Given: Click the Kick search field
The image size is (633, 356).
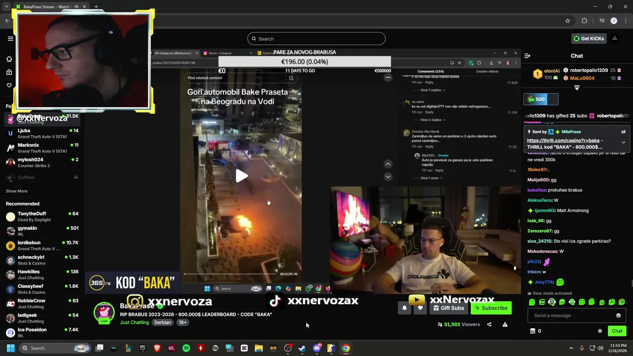Looking at the screenshot, I should tap(316, 39).
